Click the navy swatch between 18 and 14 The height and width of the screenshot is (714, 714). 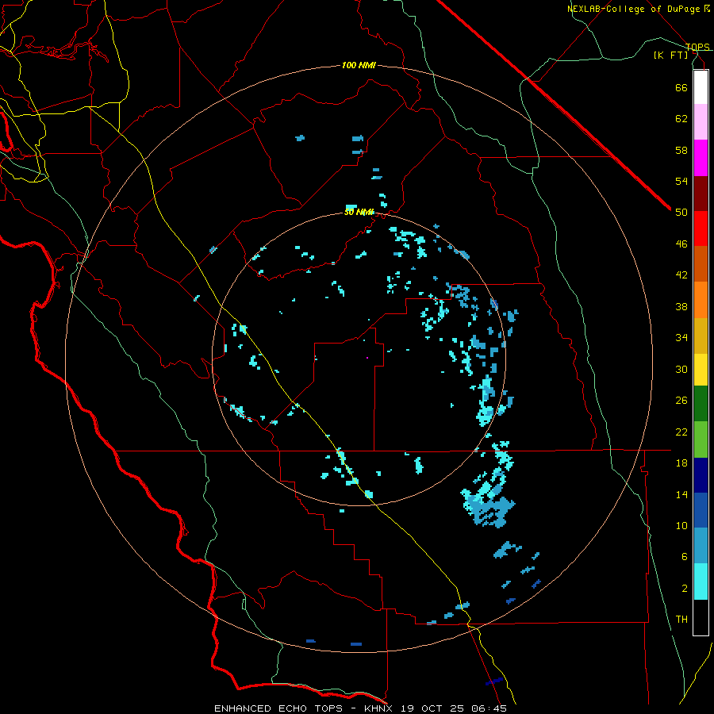pos(701,475)
